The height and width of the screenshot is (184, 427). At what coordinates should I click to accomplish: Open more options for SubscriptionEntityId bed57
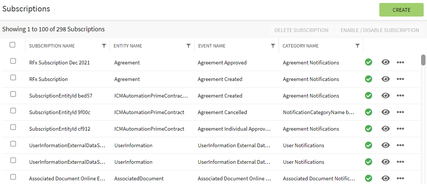pos(400,96)
